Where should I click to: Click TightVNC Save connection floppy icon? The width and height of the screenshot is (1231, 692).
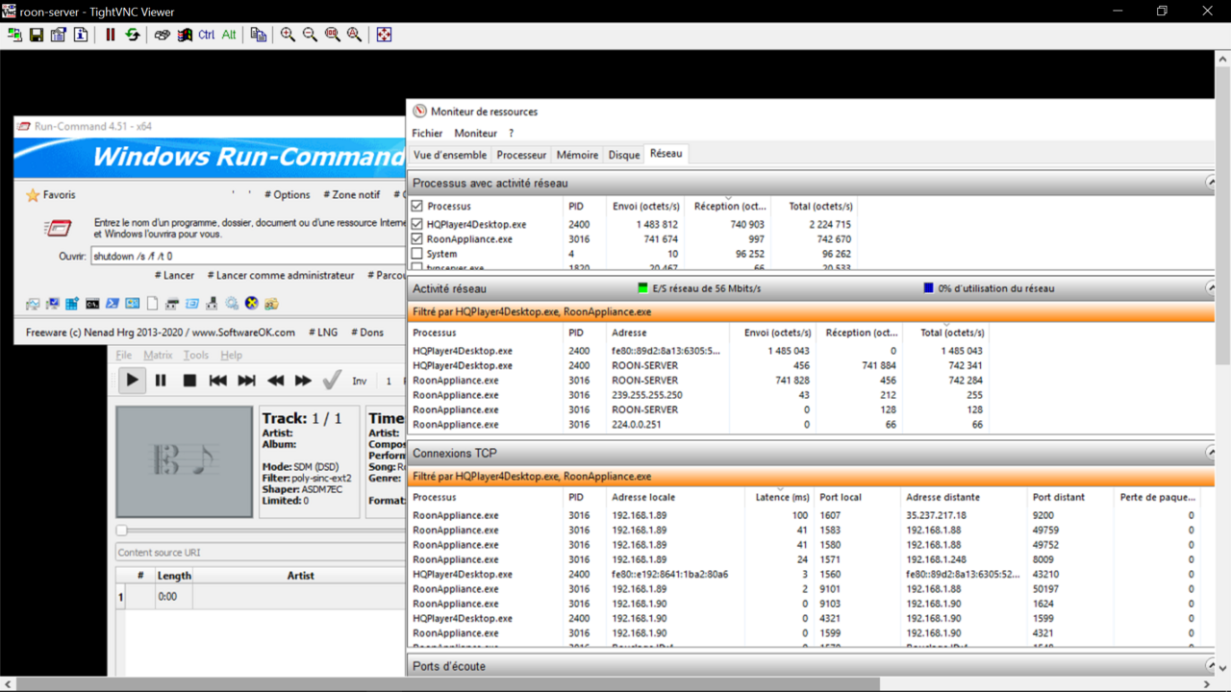click(x=37, y=35)
